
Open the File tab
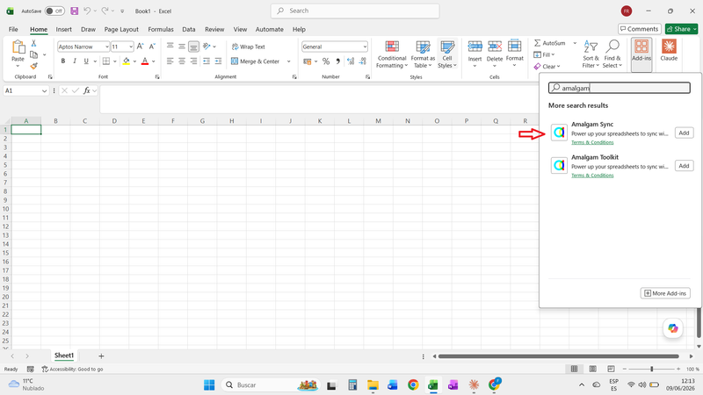tap(13, 29)
